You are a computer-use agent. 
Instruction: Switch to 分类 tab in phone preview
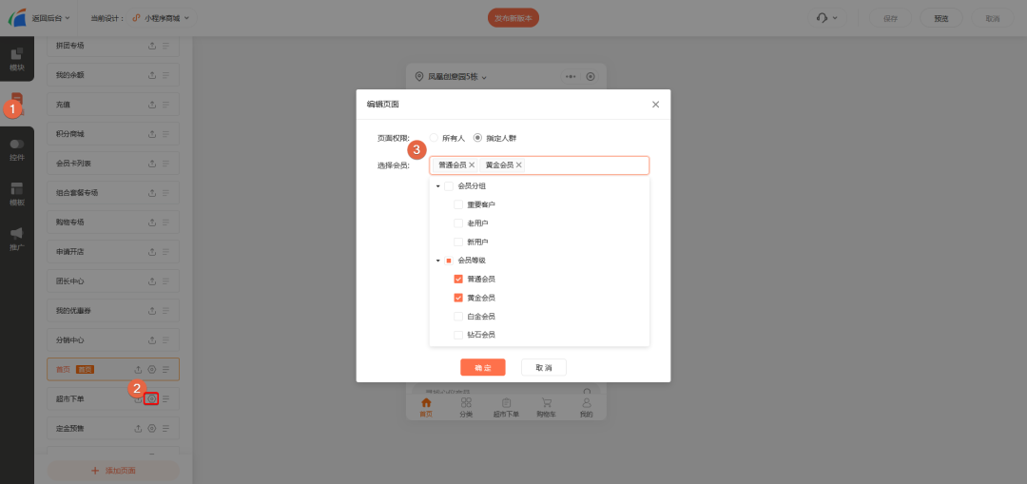coord(466,407)
